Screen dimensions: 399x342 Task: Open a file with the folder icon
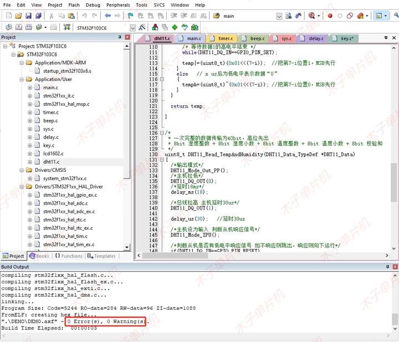pyautogui.click(x=18, y=16)
